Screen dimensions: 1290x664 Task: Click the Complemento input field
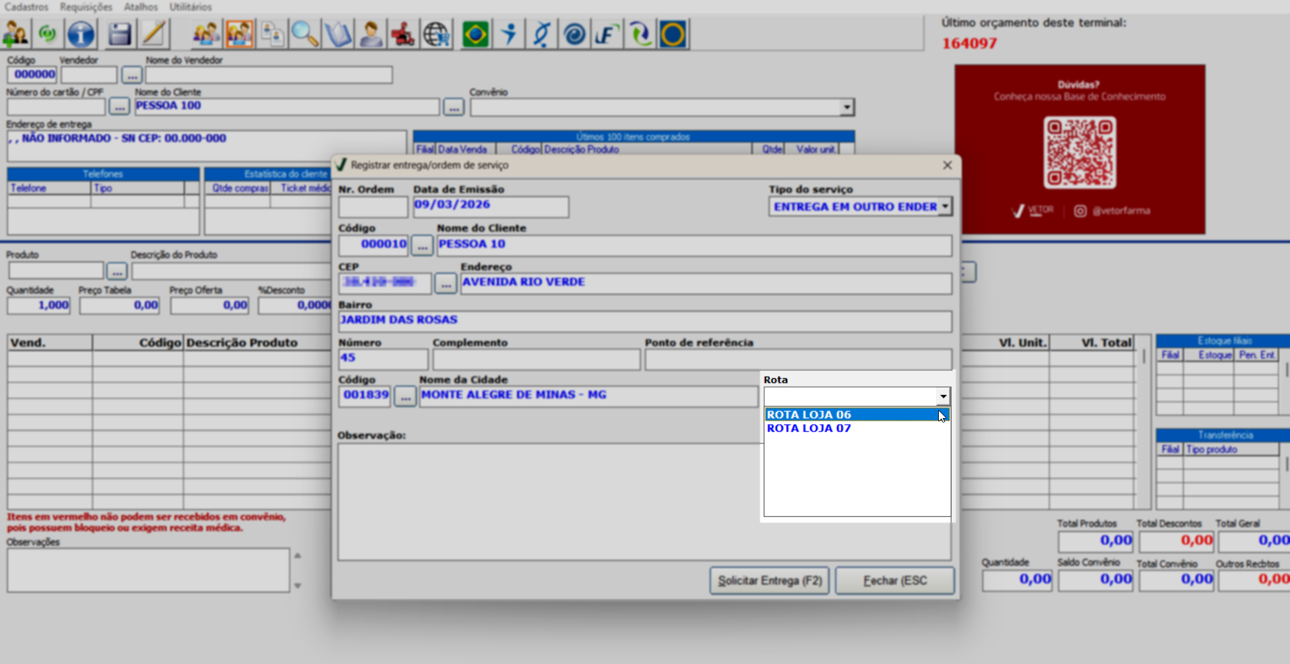coord(536,359)
